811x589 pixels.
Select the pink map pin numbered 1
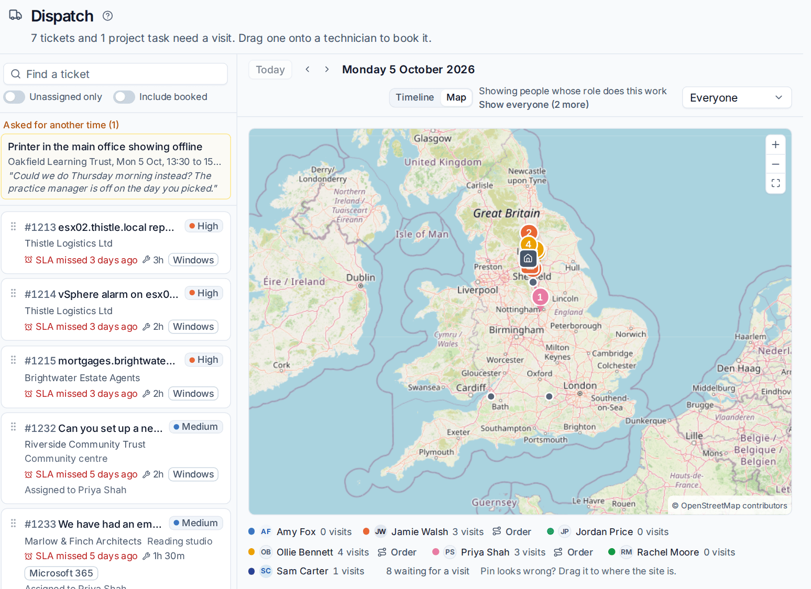point(540,297)
